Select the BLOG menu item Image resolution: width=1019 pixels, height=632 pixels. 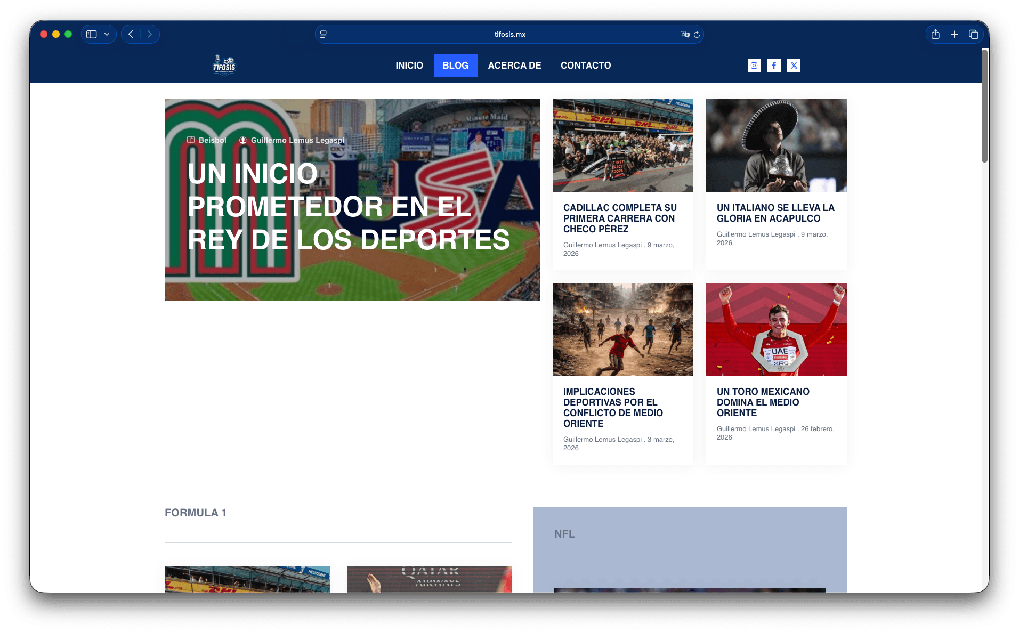[x=456, y=66]
